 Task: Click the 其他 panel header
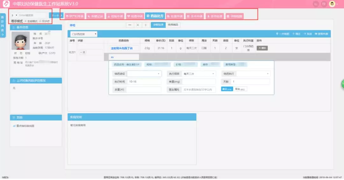[x=36, y=117]
